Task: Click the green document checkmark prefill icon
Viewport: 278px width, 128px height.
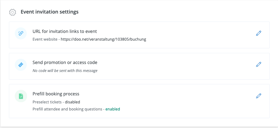Action: (x=21, y=96)
